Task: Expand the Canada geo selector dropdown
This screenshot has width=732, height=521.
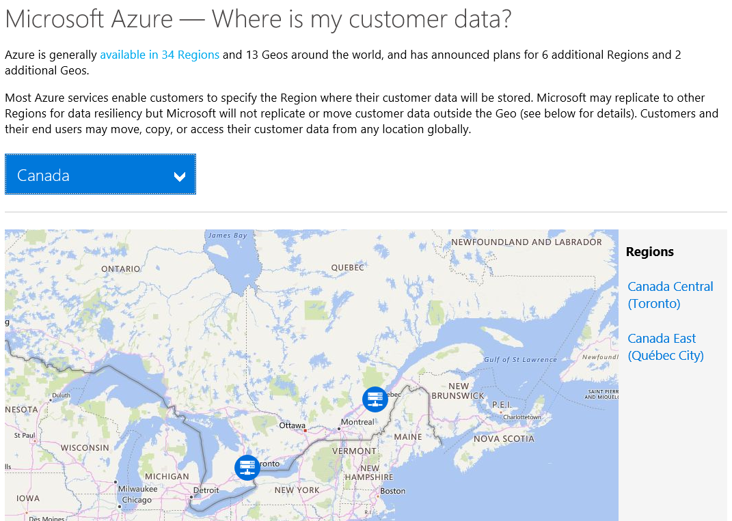Action: (100, 174)
